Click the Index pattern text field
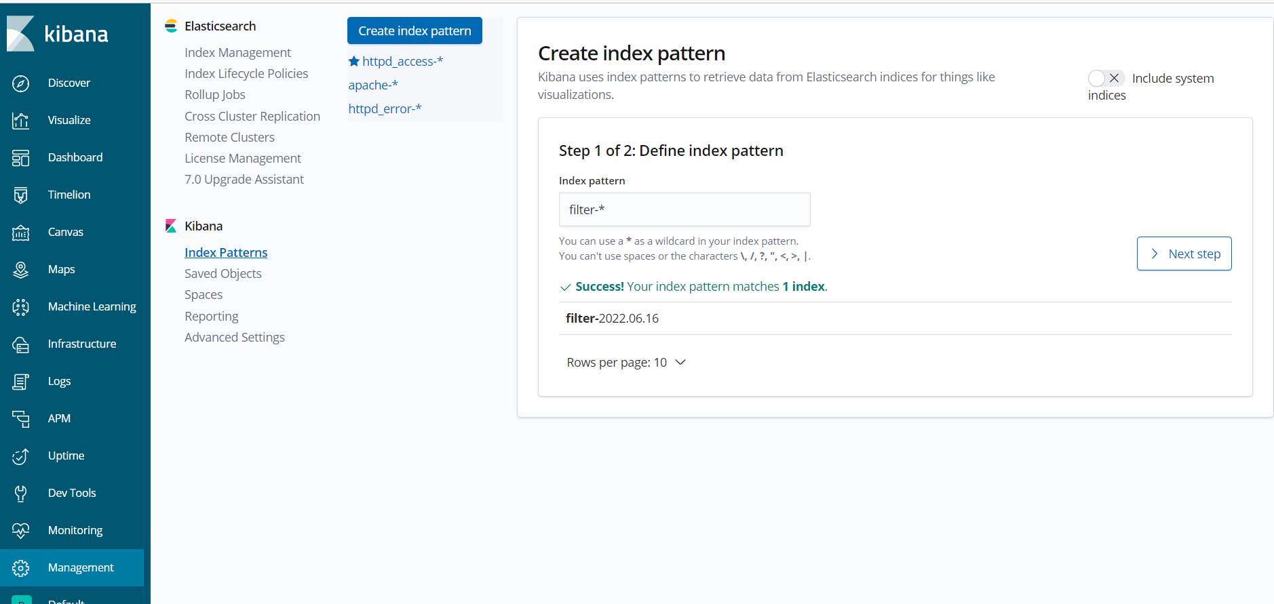Viewport: 1274px width, 604px height. pos(684,210)
